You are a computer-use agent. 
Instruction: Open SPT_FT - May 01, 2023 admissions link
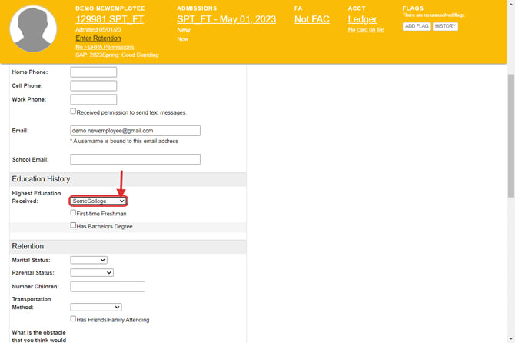226,19
